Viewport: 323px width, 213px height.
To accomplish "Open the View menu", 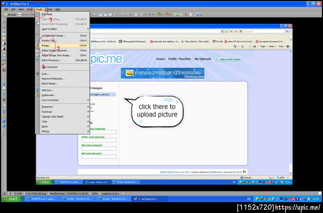I will pyautogui.click(x=21, y=9).
